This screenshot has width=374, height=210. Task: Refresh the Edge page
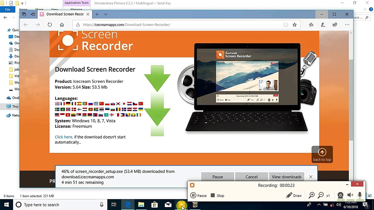[x=50, y=25]
